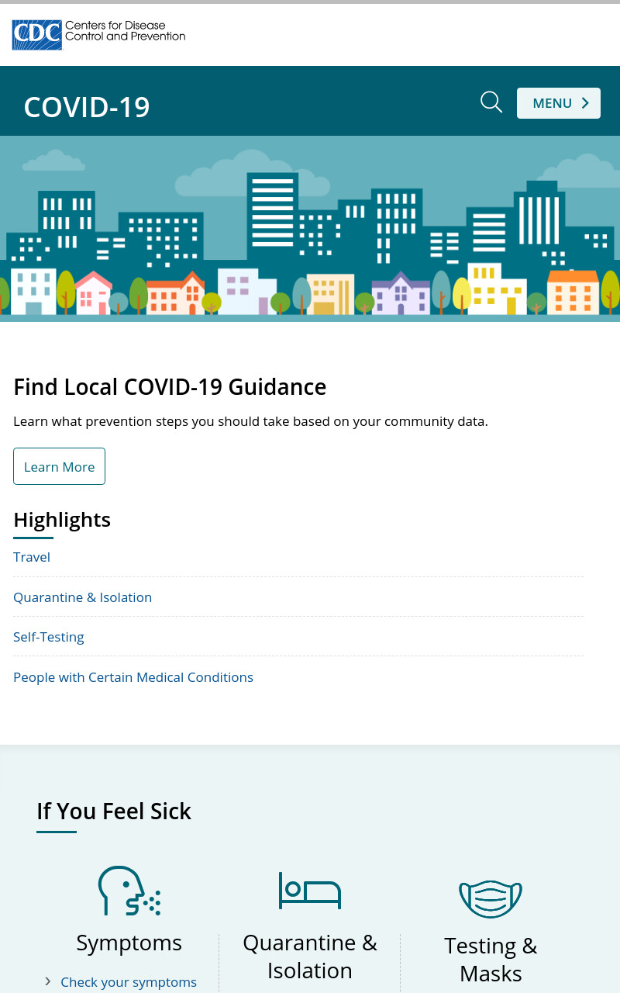Click the Learn what prevention steps sentence
The image size is (620, 993).
click(250, 422)
